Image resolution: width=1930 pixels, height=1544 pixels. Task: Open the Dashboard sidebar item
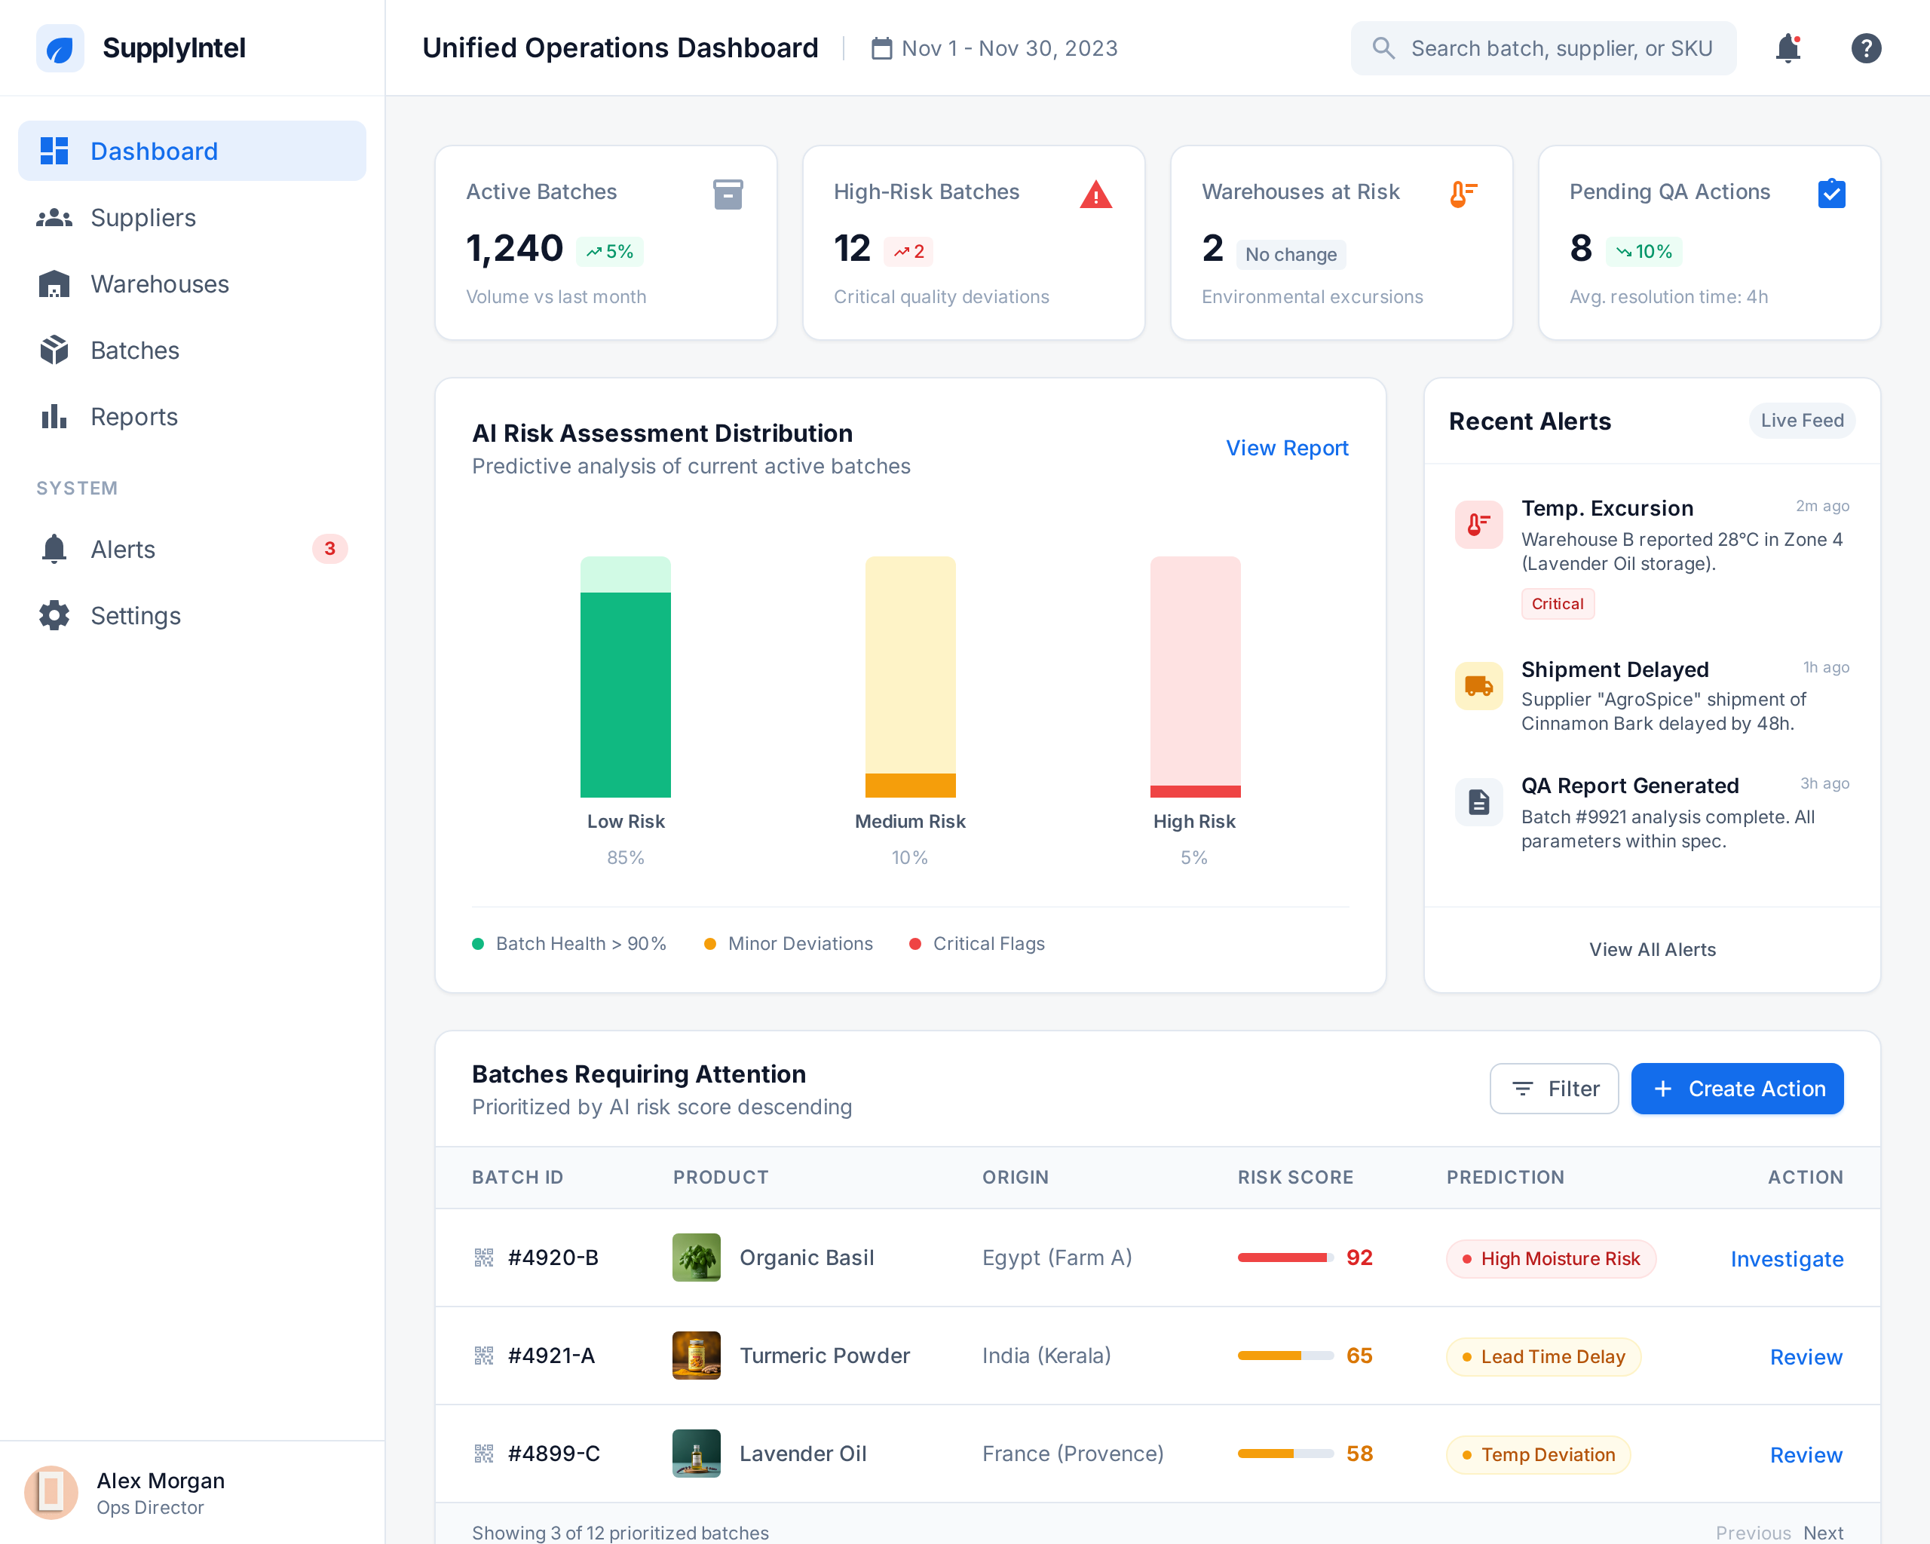192,152
